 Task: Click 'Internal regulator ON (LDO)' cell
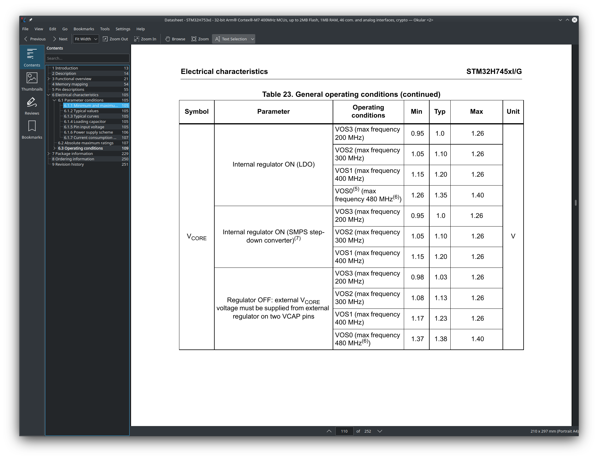[x=273, y=164]
